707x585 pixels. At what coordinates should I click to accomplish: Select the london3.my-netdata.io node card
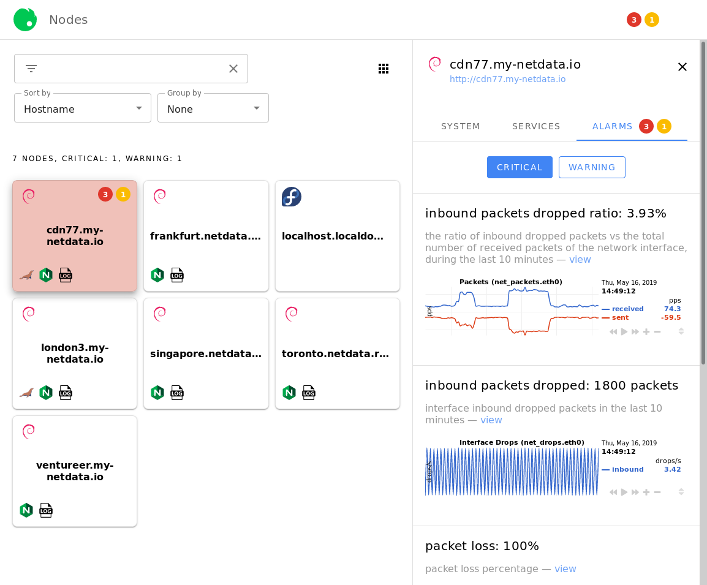coord(75,353)
